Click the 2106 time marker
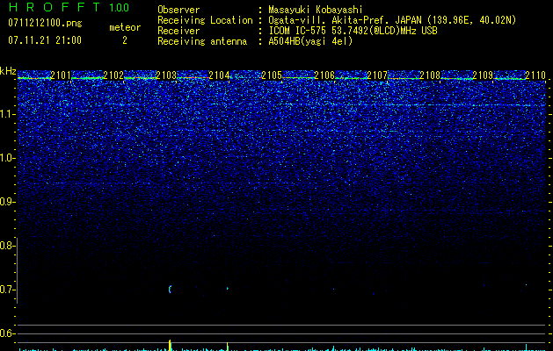553x351 pixels. tap(324, 75)
